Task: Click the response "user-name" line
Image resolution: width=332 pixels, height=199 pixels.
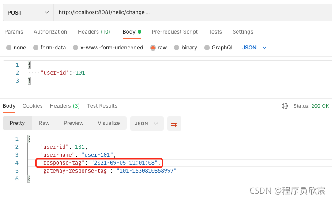Action: coord(78,155)
